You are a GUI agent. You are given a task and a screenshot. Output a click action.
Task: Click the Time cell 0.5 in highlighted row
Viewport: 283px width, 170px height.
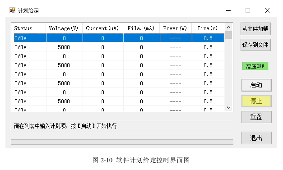pyautogui.click(x=208, y=38)
